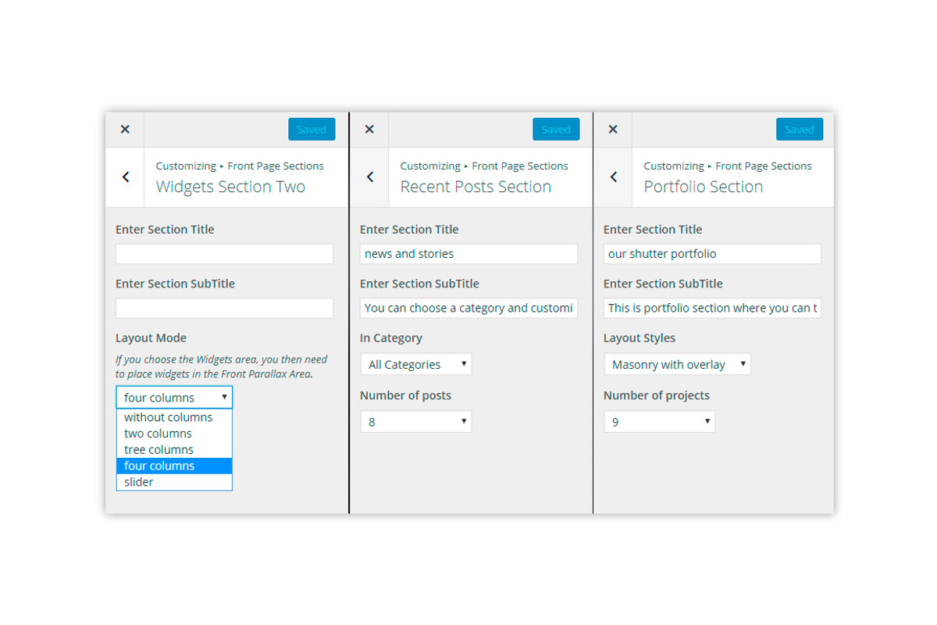Open the Number of posts dropdown

coord(416,422)
